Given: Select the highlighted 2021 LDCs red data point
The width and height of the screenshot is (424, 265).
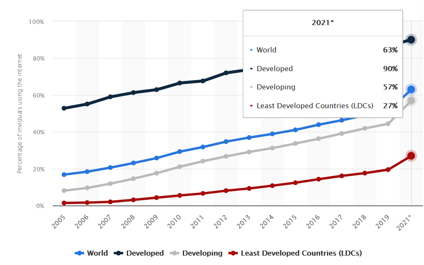Looking at the screenshot, I should pos(411,156).
